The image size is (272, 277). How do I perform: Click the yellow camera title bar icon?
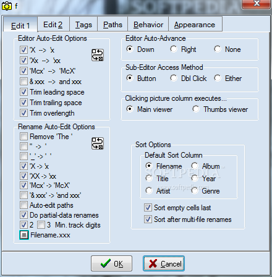[x=7, y=6]
